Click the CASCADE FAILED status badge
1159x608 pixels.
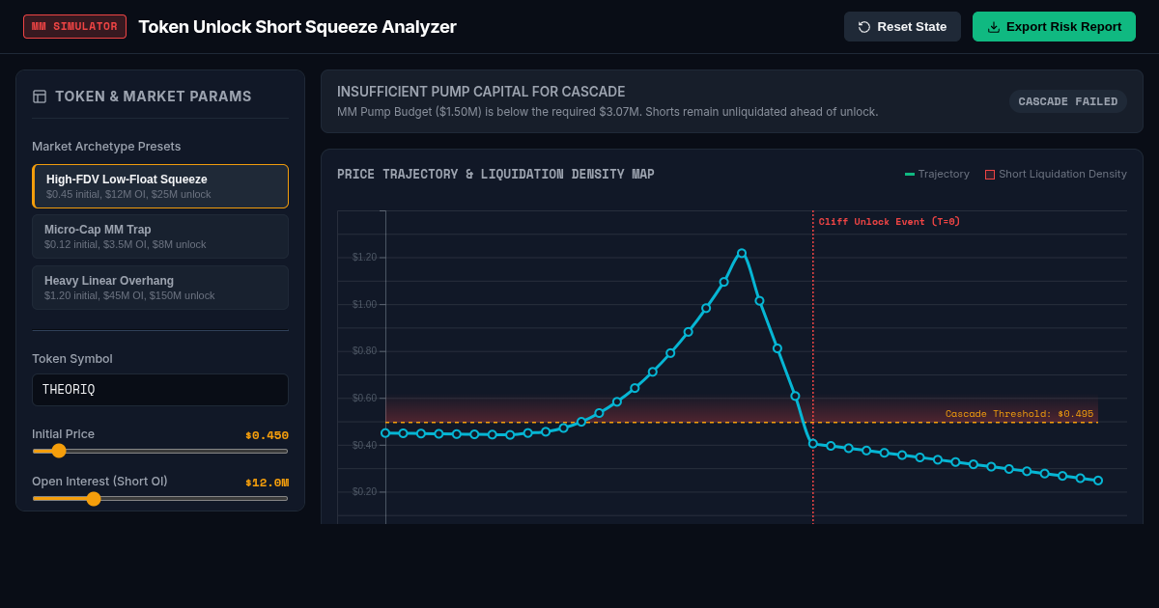[1068, 101]
